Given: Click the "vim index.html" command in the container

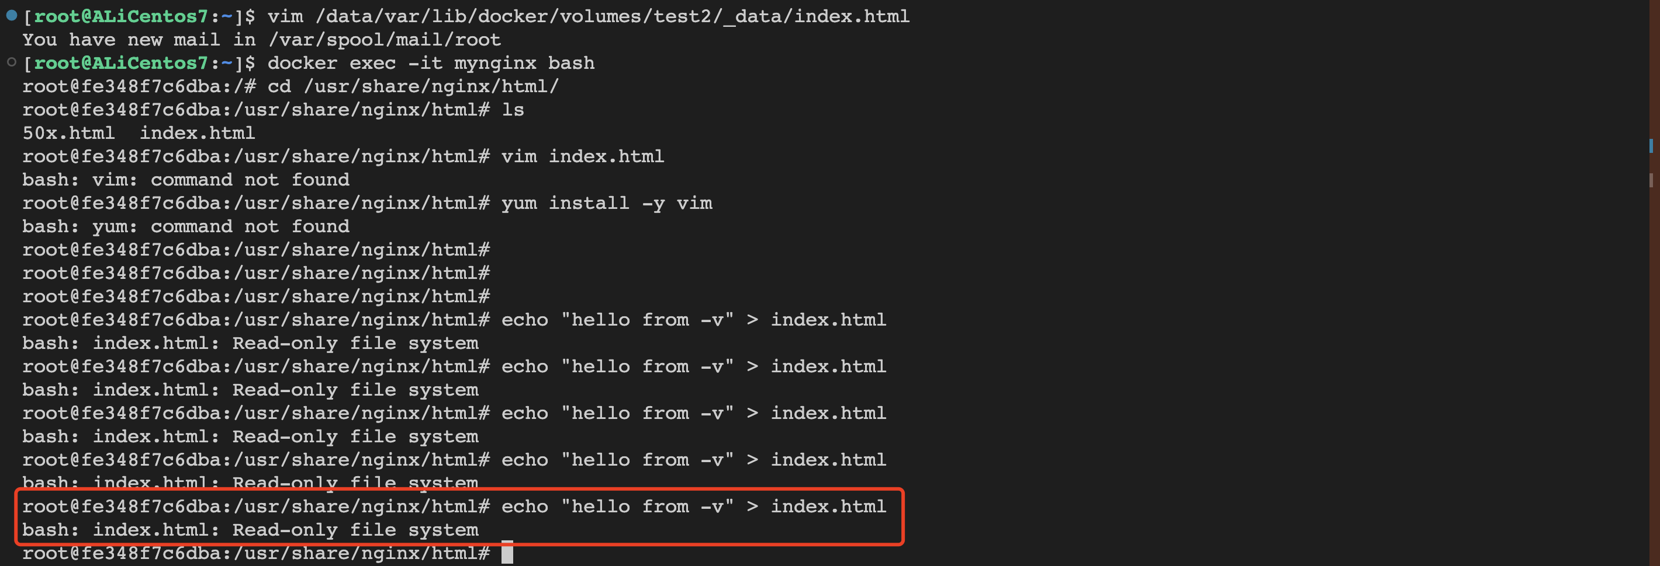Looking at the screenshot, I should click(x=583, y=156).
